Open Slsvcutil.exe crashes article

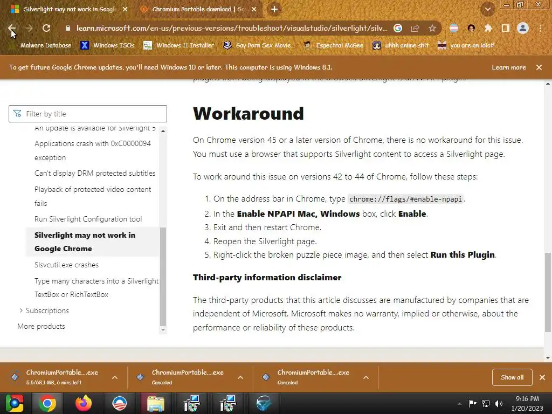click(x=66, y=265)
